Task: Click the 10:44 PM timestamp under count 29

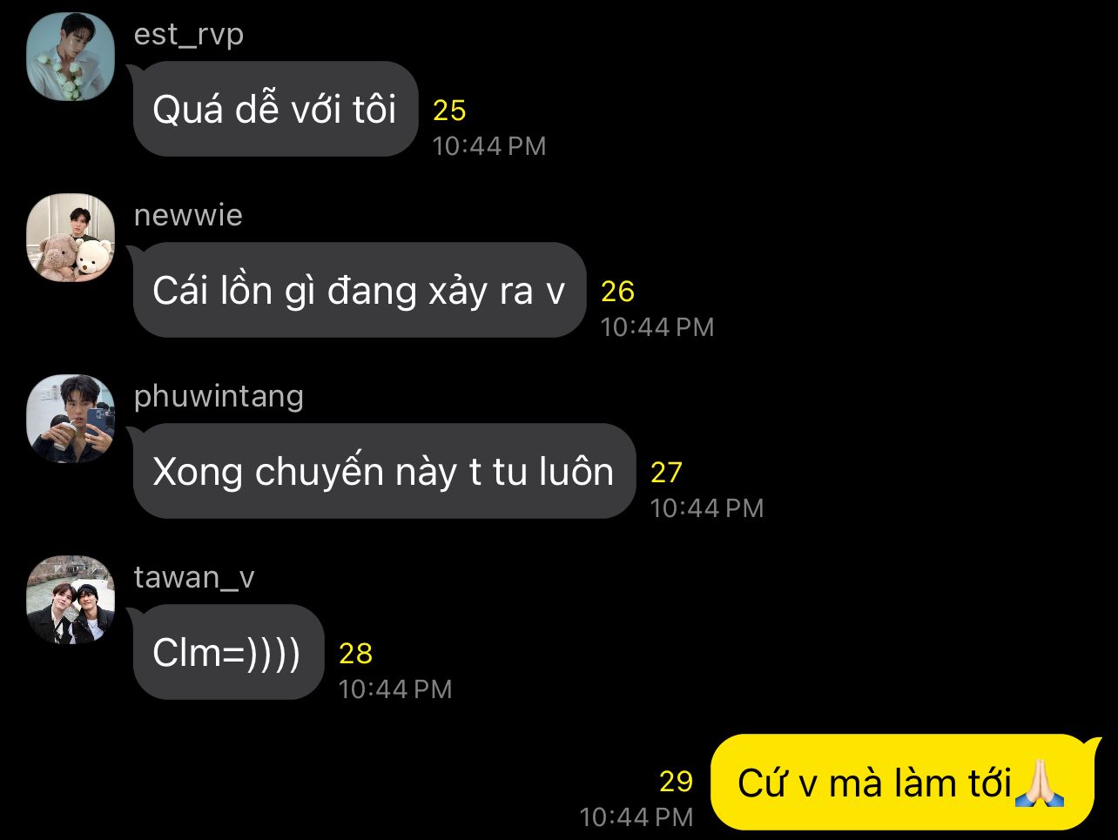Action: point(636,817)
